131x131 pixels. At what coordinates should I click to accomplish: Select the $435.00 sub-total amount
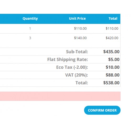coord(111,52)
